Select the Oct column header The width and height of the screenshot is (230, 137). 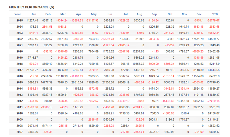pyautogui.click(x=170, y=14)
